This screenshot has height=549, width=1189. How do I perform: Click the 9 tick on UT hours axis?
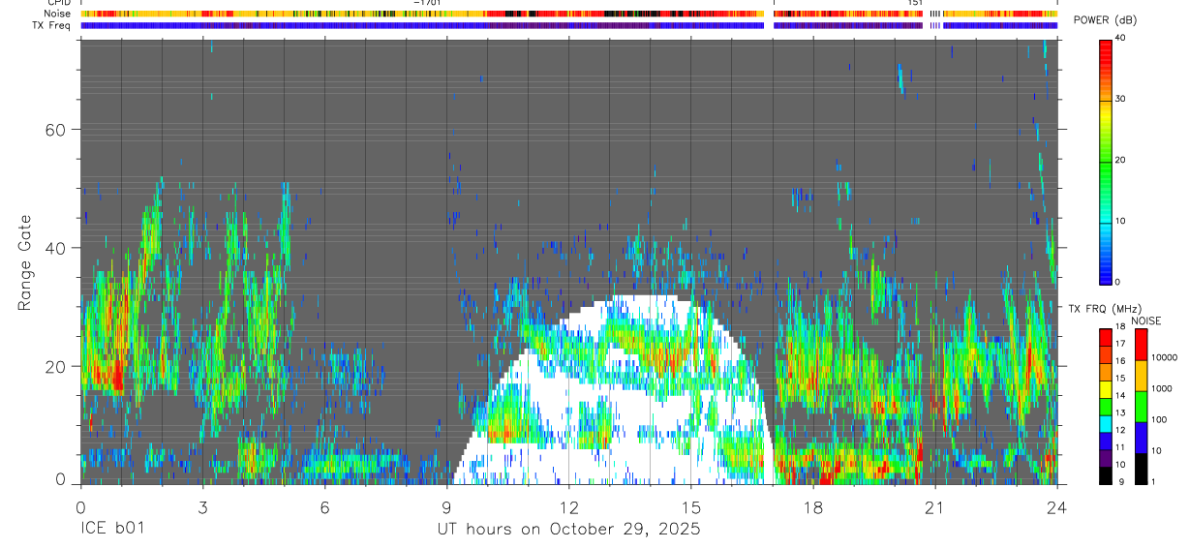point(446,506)
